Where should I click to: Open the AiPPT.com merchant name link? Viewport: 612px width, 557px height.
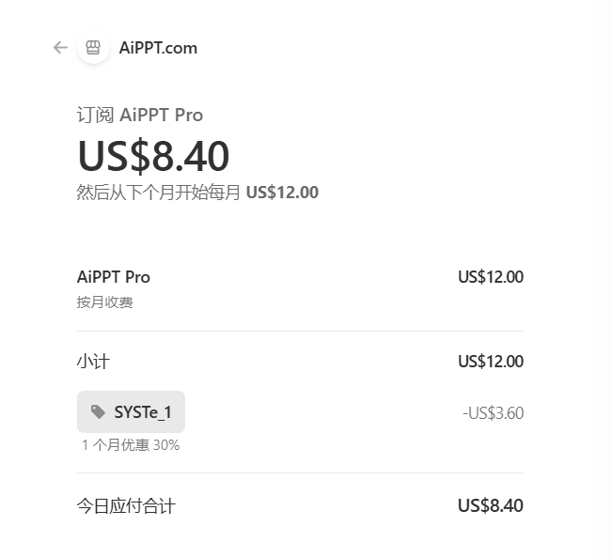(158, 48)
